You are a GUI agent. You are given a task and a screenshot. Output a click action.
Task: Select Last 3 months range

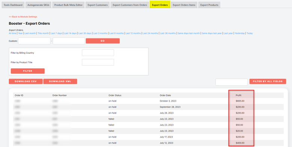click(x=100, y=33)
